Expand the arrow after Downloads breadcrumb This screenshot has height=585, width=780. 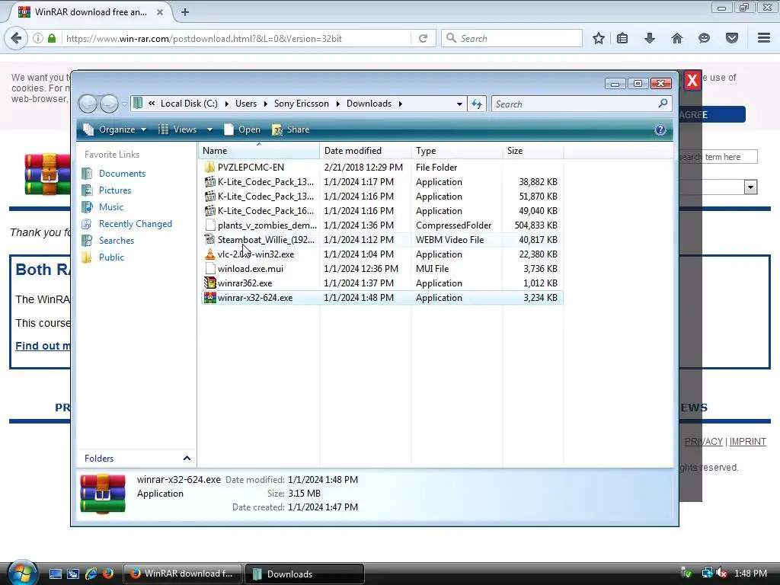click(401, 104)
